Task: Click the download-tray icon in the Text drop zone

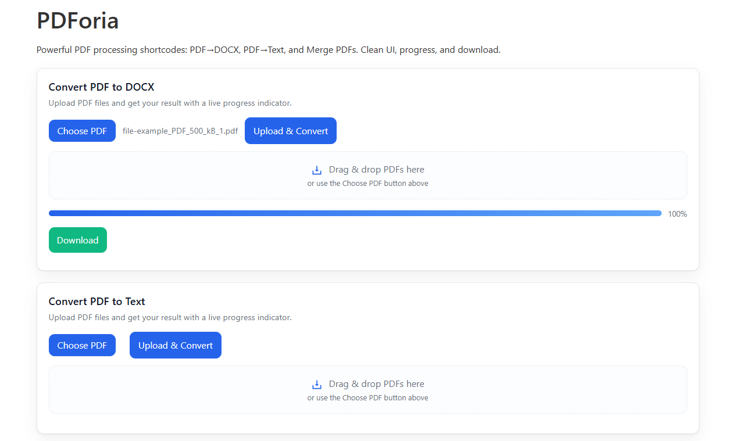Action: pos(317,385)
